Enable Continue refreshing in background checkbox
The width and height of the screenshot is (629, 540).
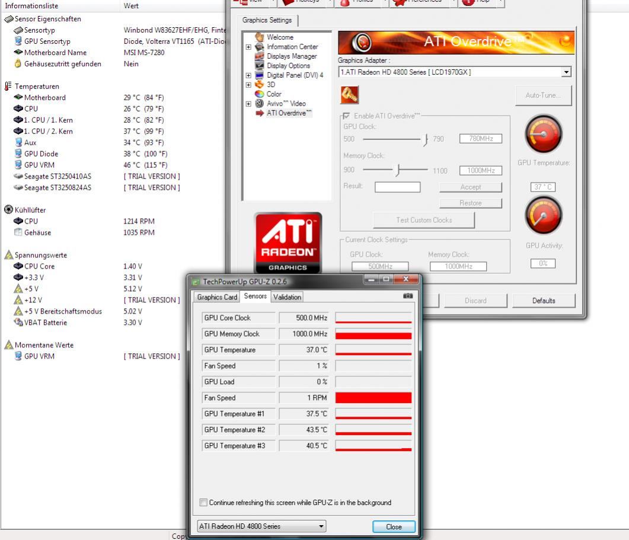[203, 502]
